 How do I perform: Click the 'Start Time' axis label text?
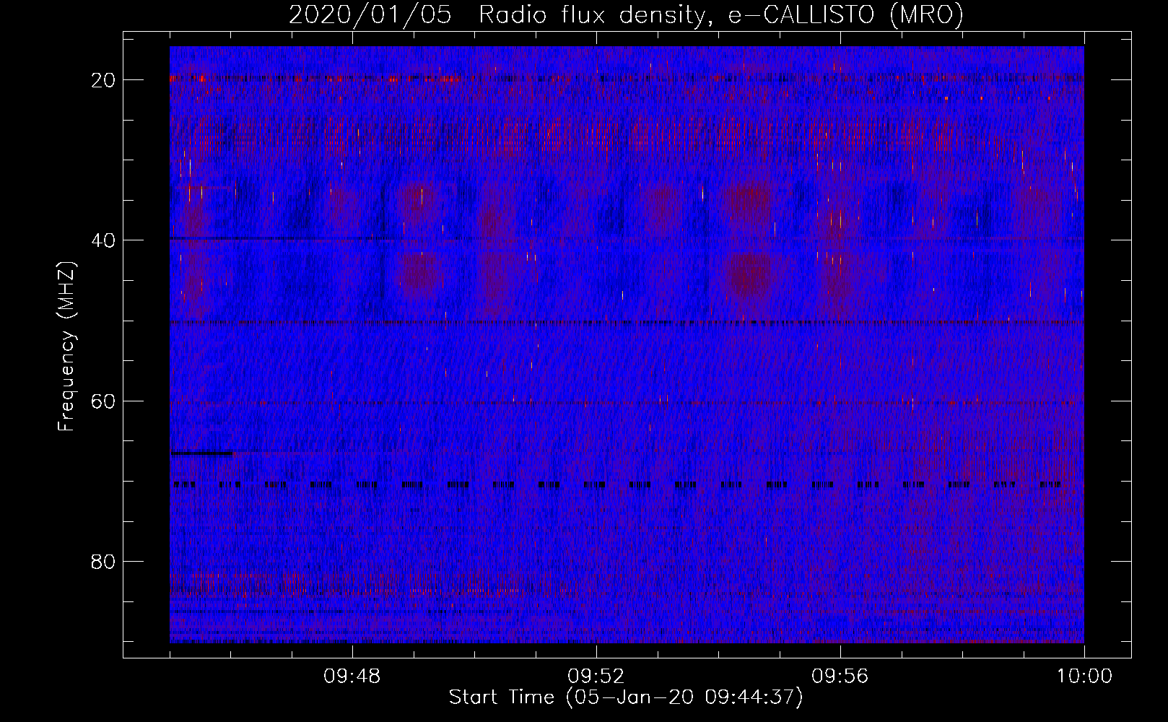(x=626, y=697)
